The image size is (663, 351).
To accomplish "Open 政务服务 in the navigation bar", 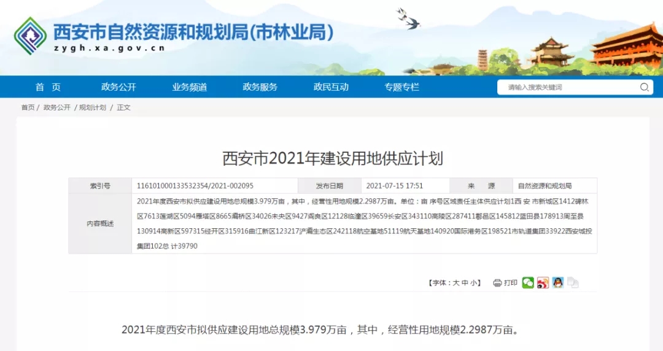I will [260, 87].
